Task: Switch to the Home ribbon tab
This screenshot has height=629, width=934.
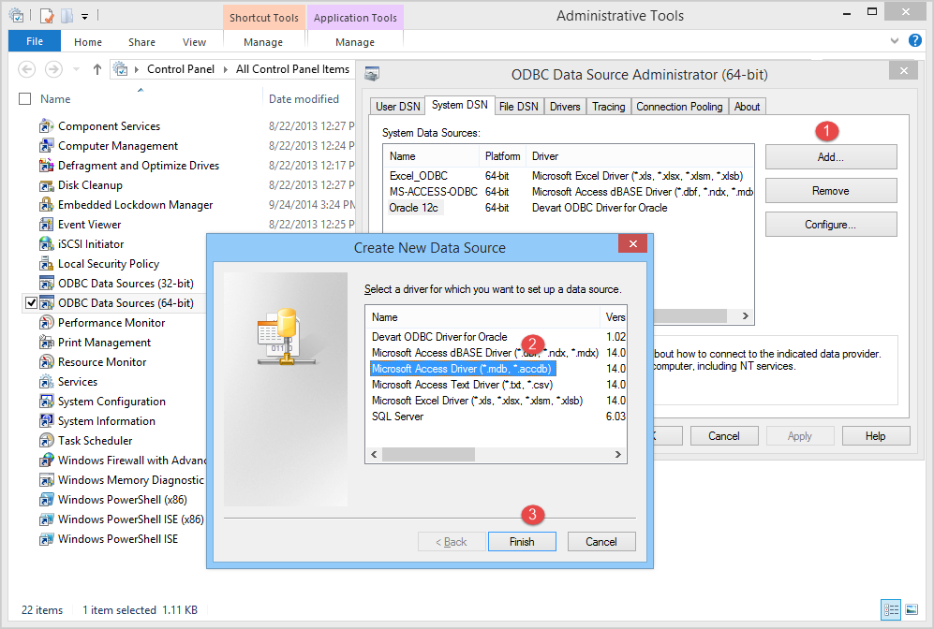Action: [88, 42]
